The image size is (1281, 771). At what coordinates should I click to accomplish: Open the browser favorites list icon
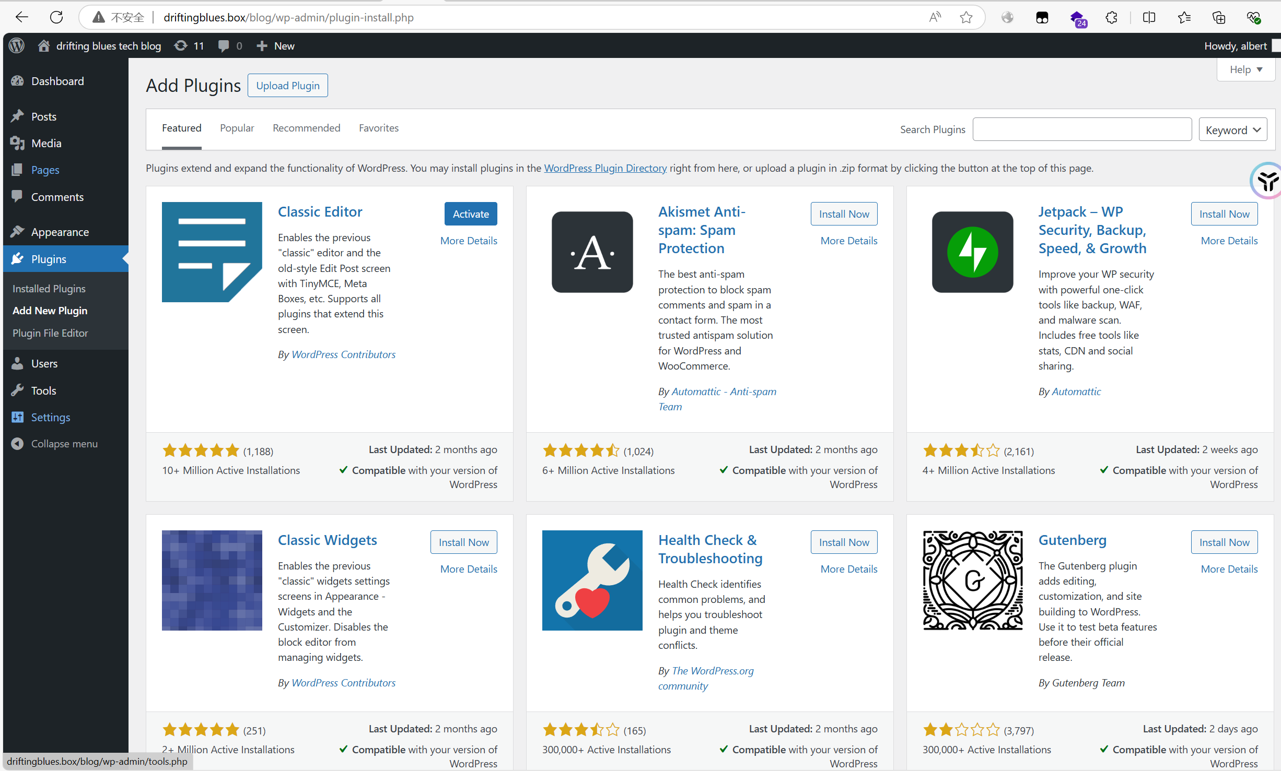pyautogui.click(x=1184, y=17)
